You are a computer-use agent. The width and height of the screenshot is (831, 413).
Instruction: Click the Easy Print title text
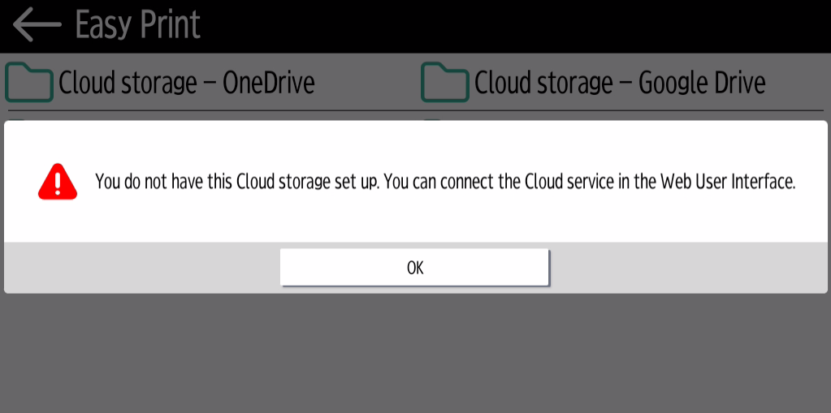137,25
